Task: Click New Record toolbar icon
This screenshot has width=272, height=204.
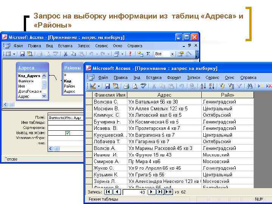Action: tap(260, 86)
